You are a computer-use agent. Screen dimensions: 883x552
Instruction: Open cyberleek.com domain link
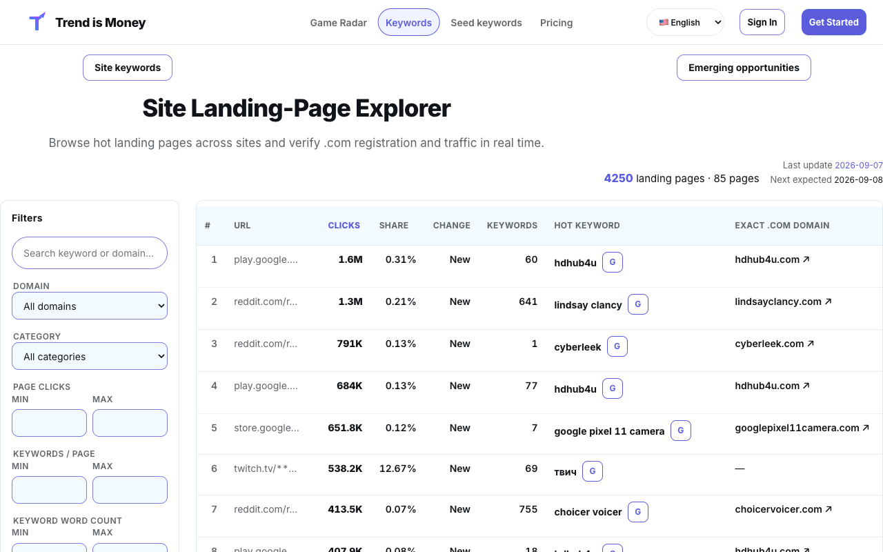tap(775, 344)
